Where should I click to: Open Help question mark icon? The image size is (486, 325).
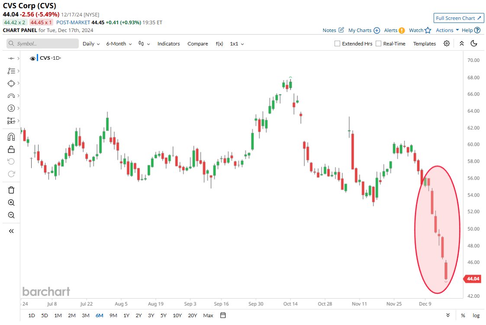(x=477, y=30)
